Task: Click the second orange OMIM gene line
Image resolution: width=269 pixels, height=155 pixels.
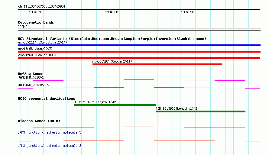Action: click(139, 140)
